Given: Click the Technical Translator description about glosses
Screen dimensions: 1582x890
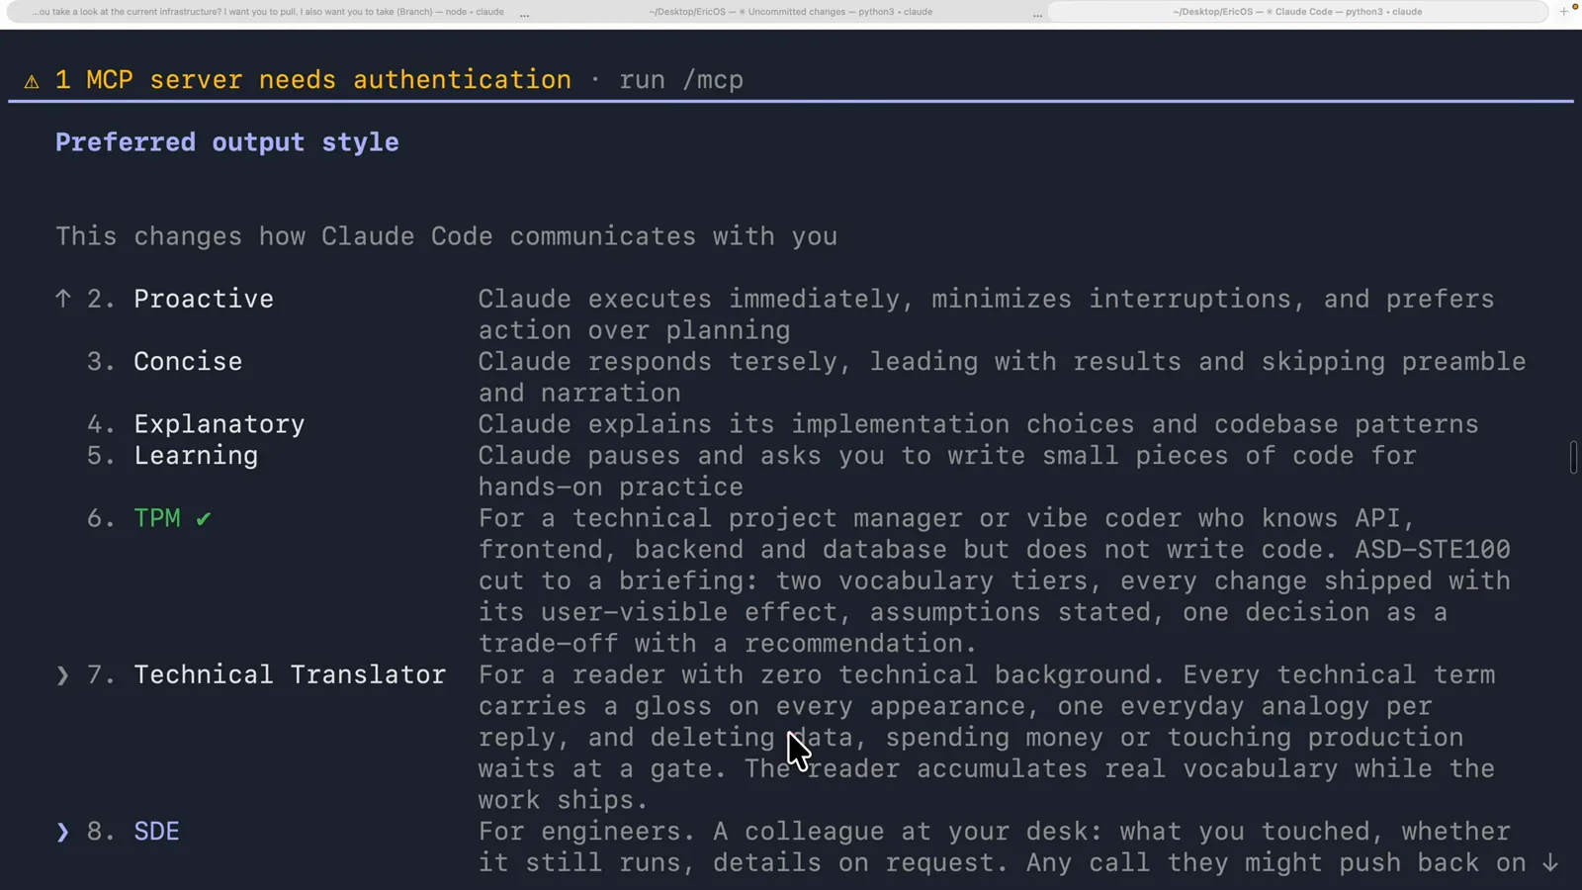Looking at the screenshot, I should [987, 738].
